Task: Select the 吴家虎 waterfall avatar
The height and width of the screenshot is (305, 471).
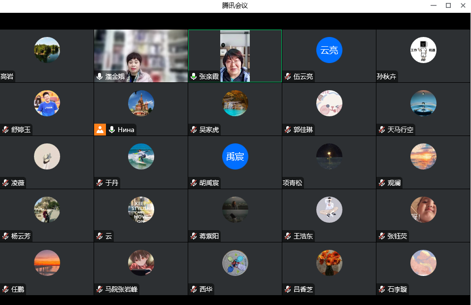Action: (x=235, y=103)
